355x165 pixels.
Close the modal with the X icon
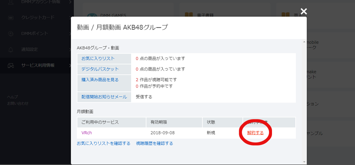tap(304, 11)
